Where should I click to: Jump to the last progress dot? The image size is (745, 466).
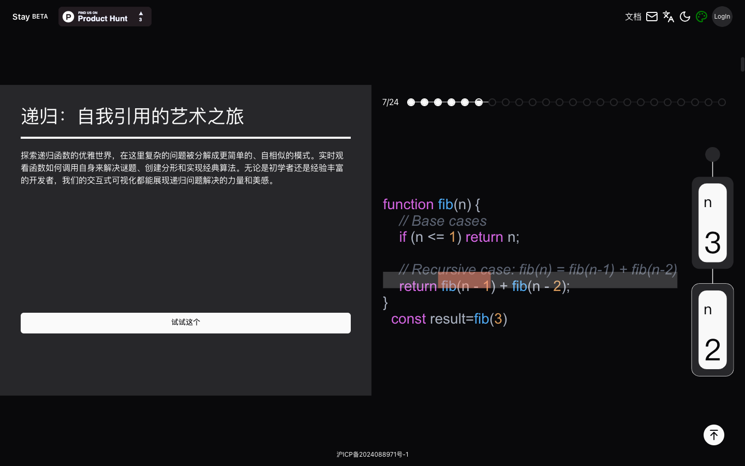pos(722,103)
